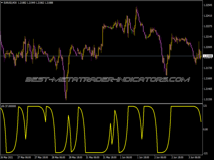This screenshot has width=214, height=160.
Task: Click the 1.22275 price scale value
Action: click(208, 26)
